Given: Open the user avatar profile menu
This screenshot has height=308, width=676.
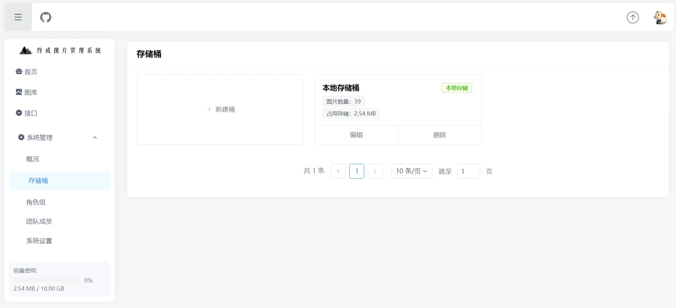Looking at the screenshot, I should click(x=660, y=17).
